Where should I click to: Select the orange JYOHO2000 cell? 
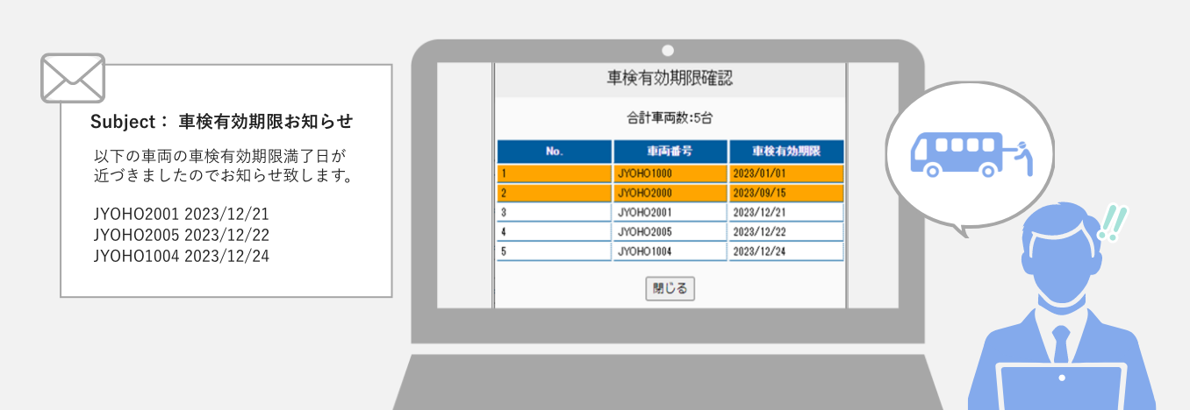[x=670, y=193]
